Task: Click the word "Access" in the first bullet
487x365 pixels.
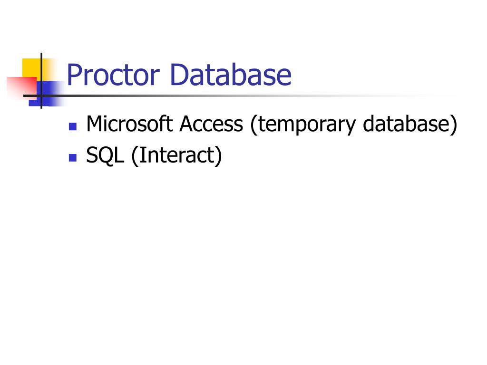Action: 211,125
